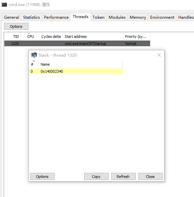Open the General tab
194x197 pixels.
click(x=11, y=17)
